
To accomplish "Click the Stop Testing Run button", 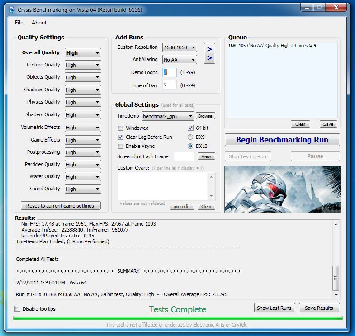I will pyautogui.click(x=248, y=156).
